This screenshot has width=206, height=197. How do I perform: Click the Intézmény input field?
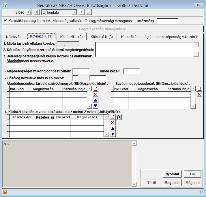(167, 21)
